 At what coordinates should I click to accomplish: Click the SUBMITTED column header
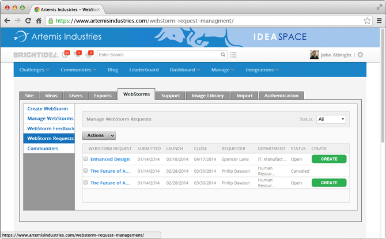(x=149, y=149)
